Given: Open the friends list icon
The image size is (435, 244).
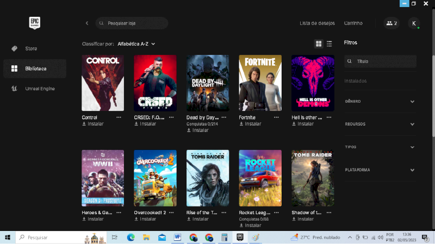Looking at the screenshot, I should point(391,23).
